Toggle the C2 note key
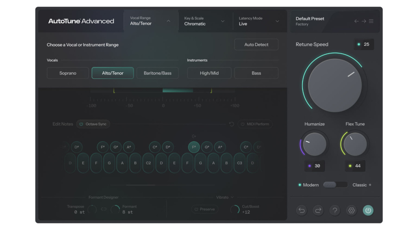The height and width of the screenshot is (230, 418). pyautogui.click(x=148, y=163)
